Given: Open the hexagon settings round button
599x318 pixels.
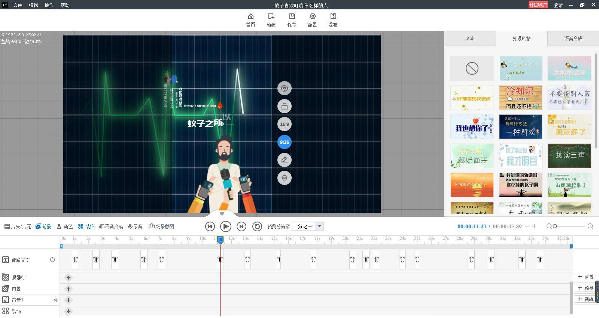Looking at the screenshot, I should pyautogui.click(x=285, y=178).
